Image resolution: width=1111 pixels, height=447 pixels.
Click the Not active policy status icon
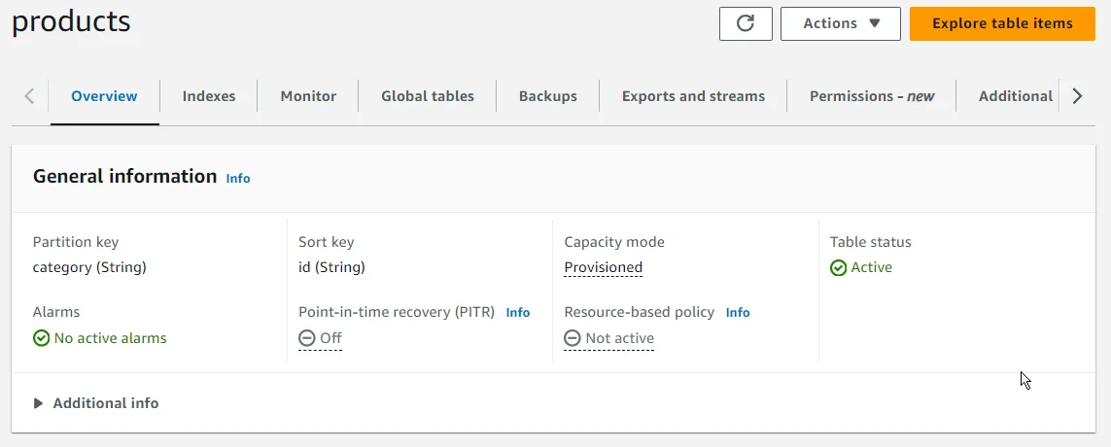click(x=573, y=339)
